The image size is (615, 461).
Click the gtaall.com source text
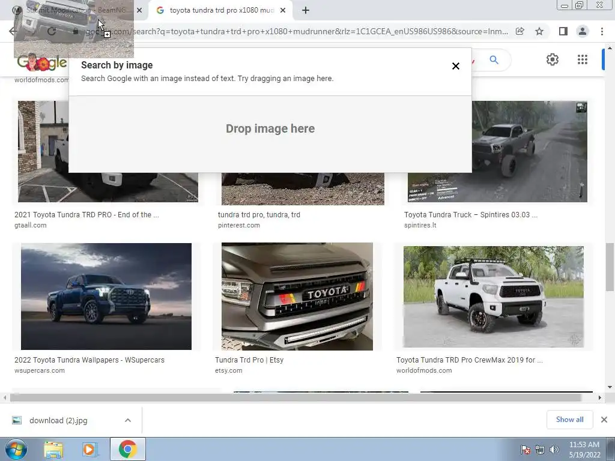(31, 226)
